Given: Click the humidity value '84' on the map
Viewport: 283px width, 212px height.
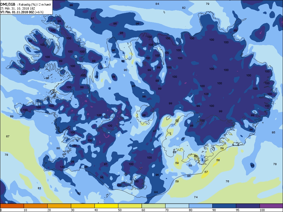Looking at the screenshot, I should point(157,4).
